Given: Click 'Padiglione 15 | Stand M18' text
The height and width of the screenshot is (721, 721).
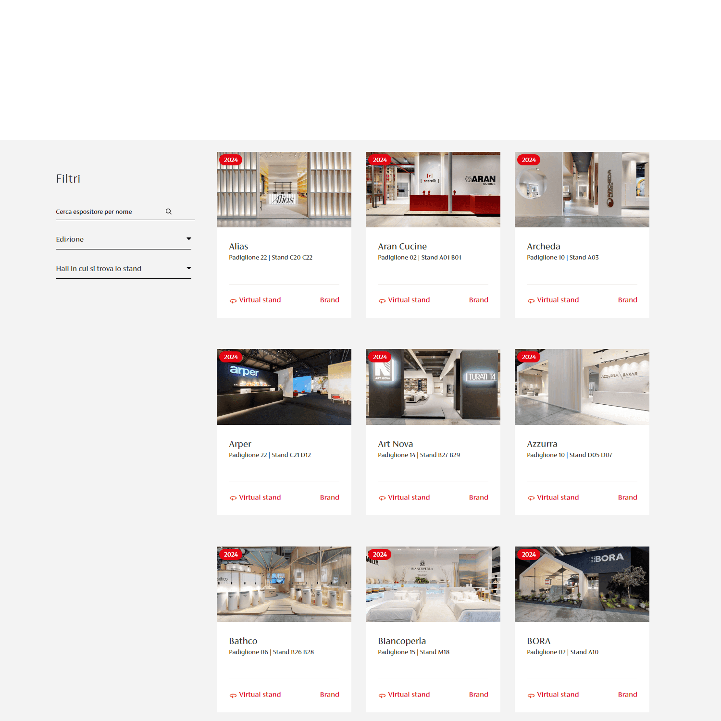Looking at the screenshot, I should [x=414, y=652].
